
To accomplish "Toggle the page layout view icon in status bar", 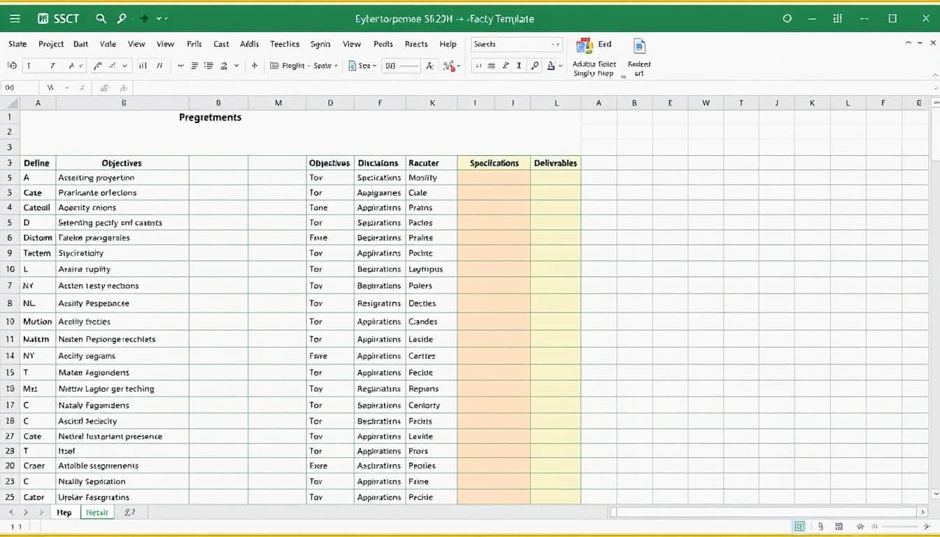I will point(820,527).
